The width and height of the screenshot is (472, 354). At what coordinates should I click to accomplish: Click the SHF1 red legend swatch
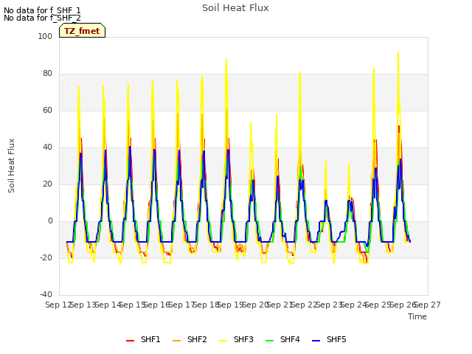(130, 340)
